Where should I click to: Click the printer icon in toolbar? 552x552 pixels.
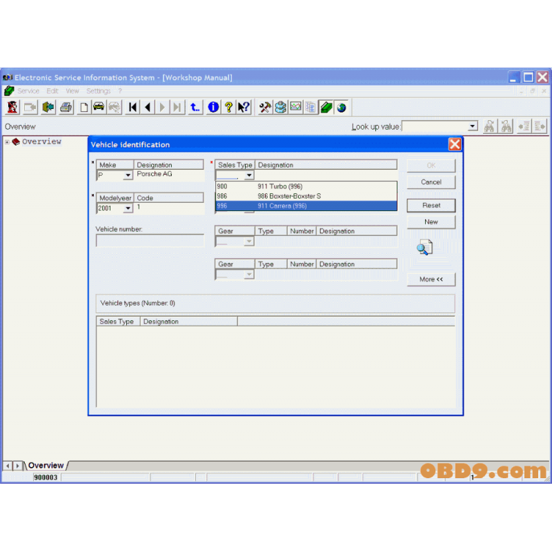[x=66, y=107]
